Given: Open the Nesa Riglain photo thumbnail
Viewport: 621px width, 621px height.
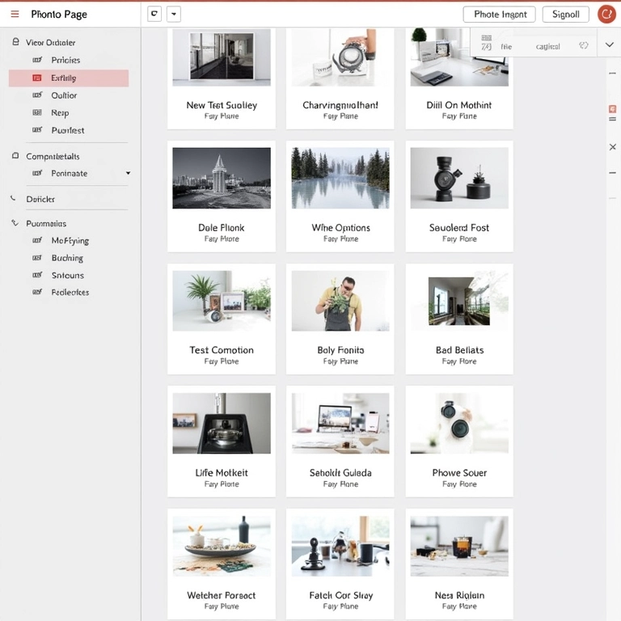Looking at the screenshot, I should [459, 546].
